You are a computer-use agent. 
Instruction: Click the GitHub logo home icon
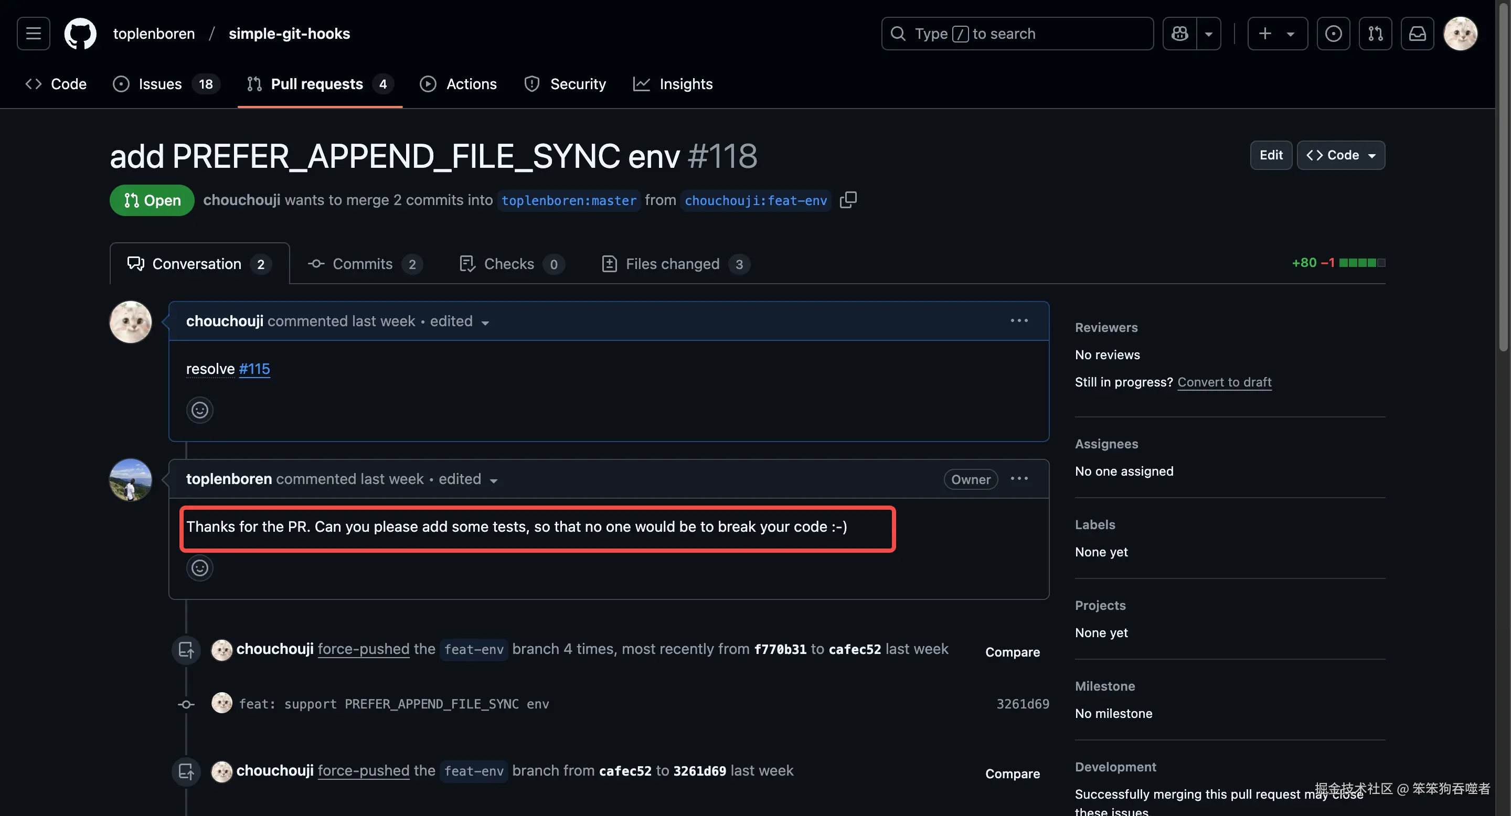80,34
